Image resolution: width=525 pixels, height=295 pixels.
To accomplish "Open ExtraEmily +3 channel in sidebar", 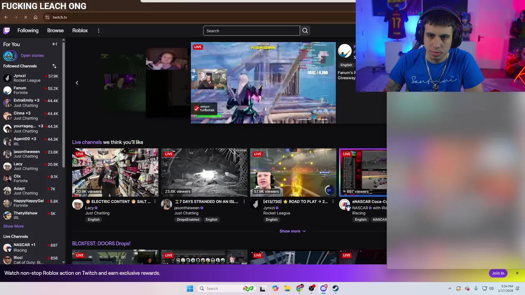I will point(31,103).
